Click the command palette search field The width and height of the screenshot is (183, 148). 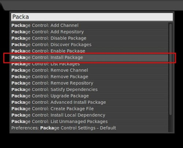click(92, 17)
